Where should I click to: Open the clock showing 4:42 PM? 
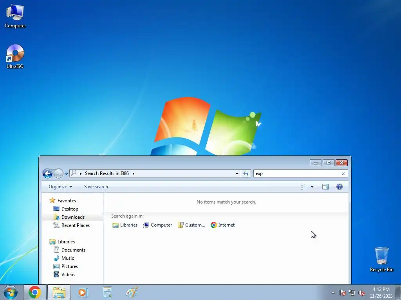coord(381,292)
